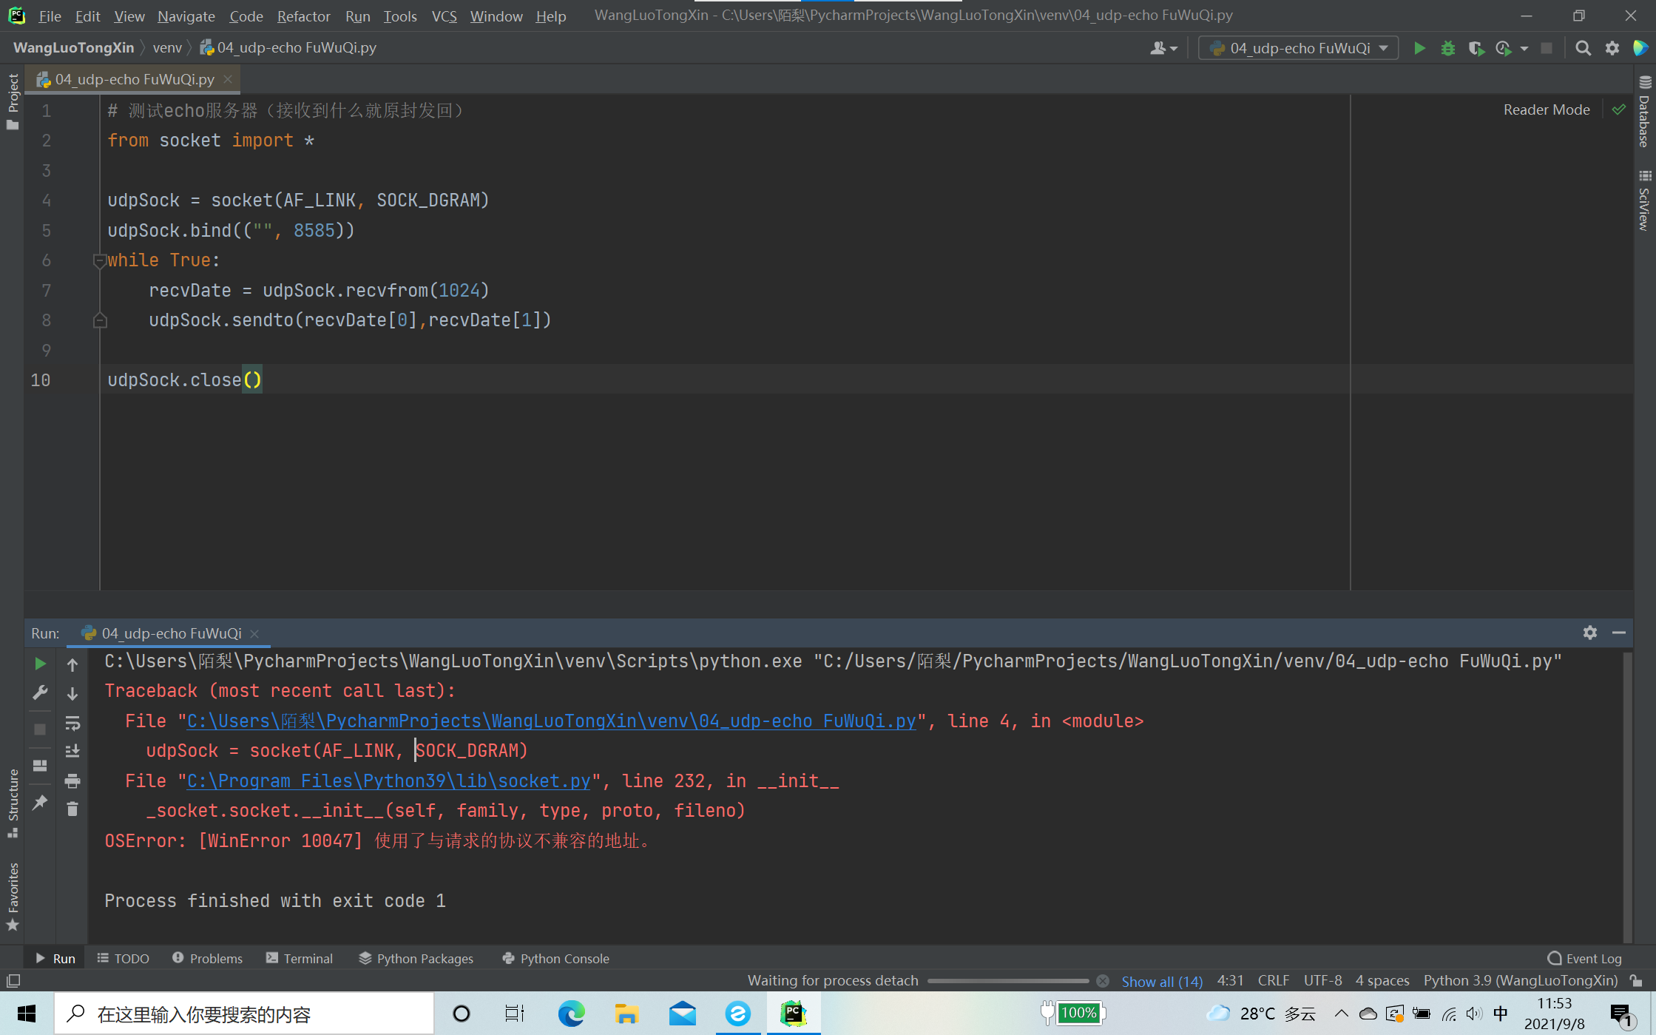1656x1035 pixels.
Task: Click the cursor position 4:31 indicator
Action: click(1230, 980)
